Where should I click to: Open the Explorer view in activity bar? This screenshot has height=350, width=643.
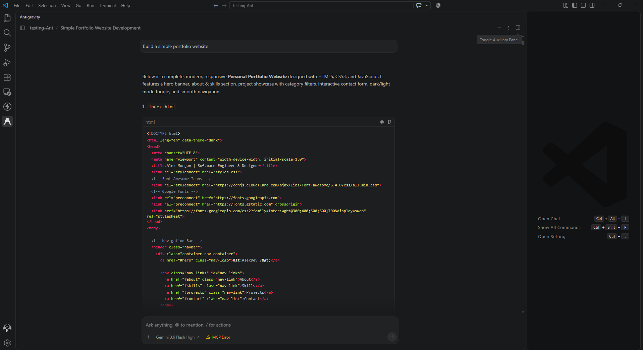7,18
